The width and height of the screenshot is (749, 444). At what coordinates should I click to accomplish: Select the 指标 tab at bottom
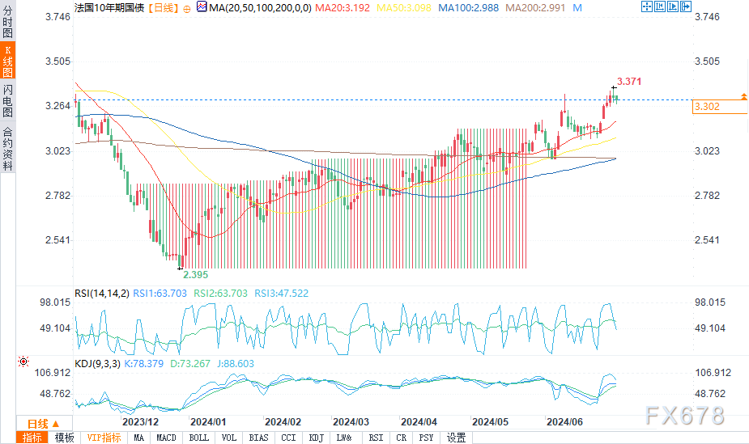(x=32, y=438)
